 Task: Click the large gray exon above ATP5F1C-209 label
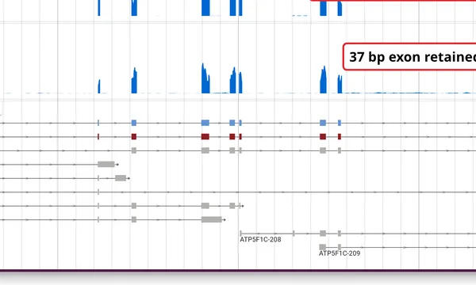point(323,247)
